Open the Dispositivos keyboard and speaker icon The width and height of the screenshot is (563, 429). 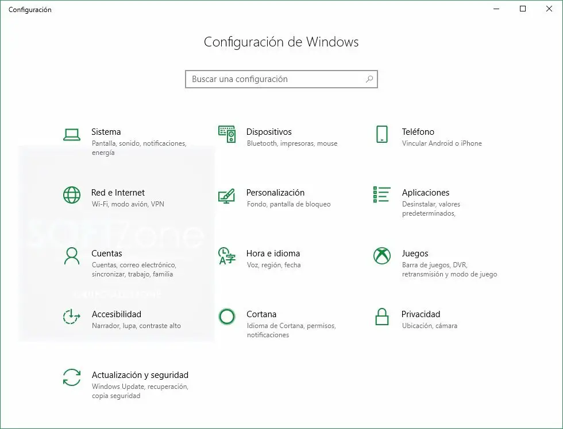point(227,135)
